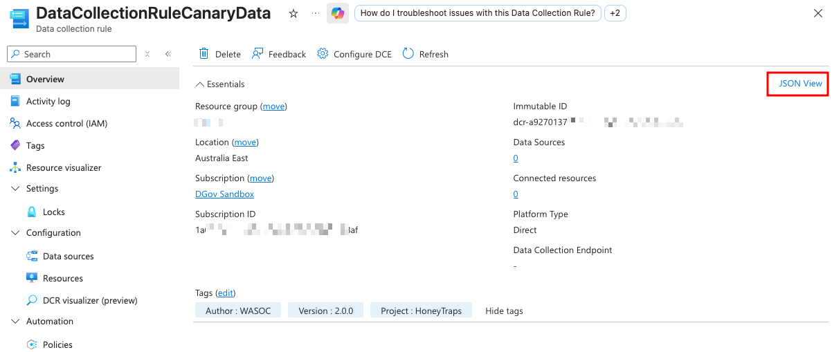Click move link beside Subscription
The height and width of the screenshot is (352, 832).
pyautogui.click(x=260, y=178)
